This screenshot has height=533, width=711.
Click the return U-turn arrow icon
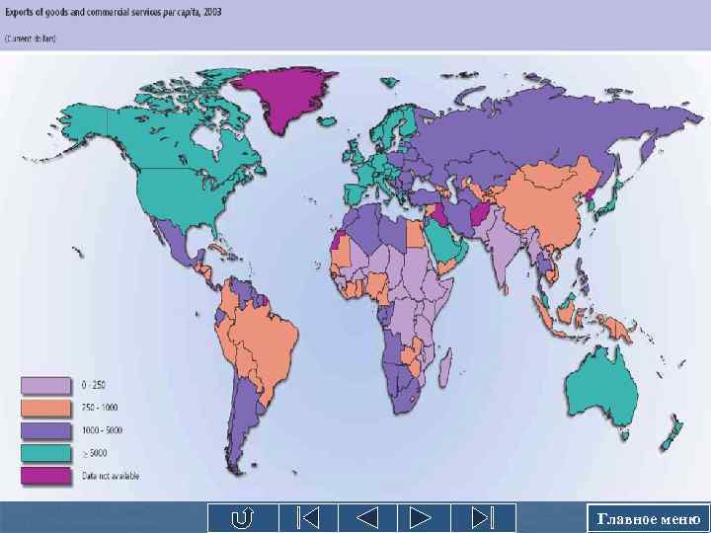[243, 517]
